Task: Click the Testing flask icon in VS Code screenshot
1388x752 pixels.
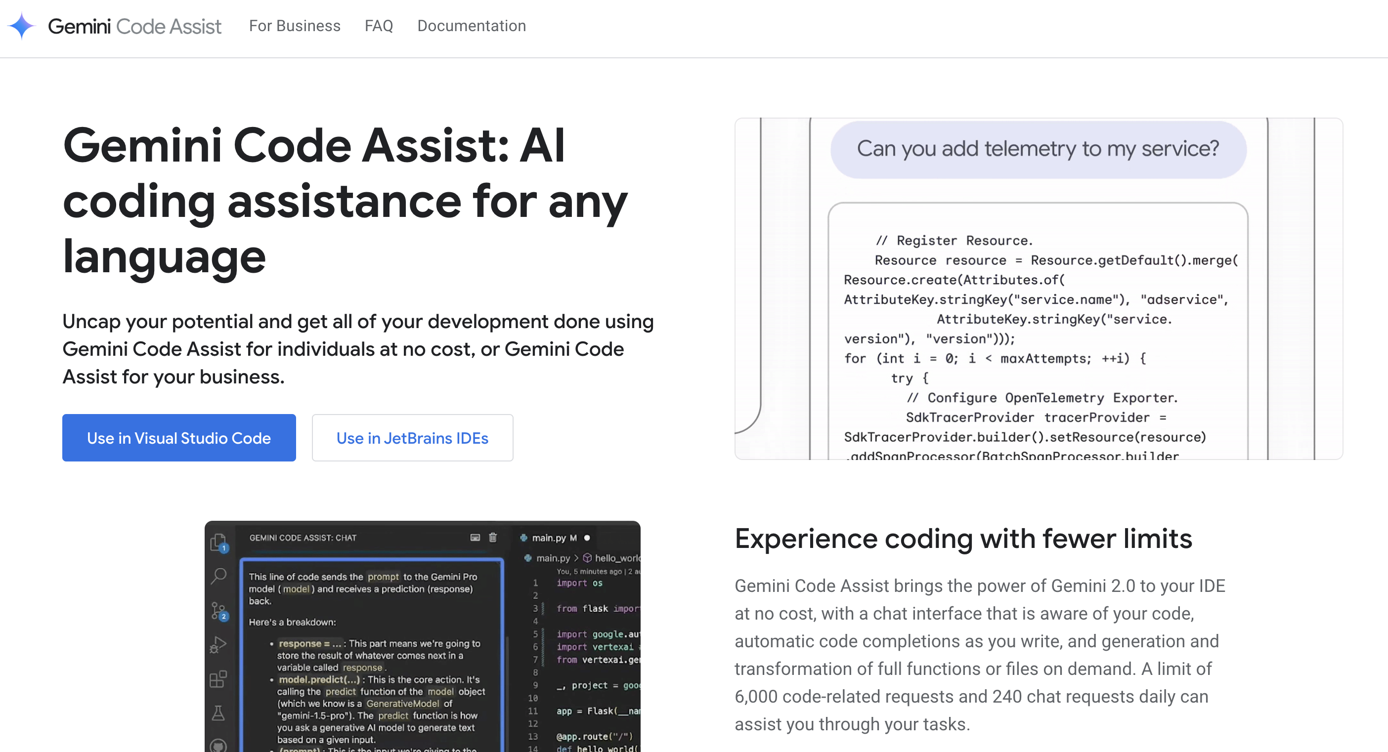Action: coord(218,713)
